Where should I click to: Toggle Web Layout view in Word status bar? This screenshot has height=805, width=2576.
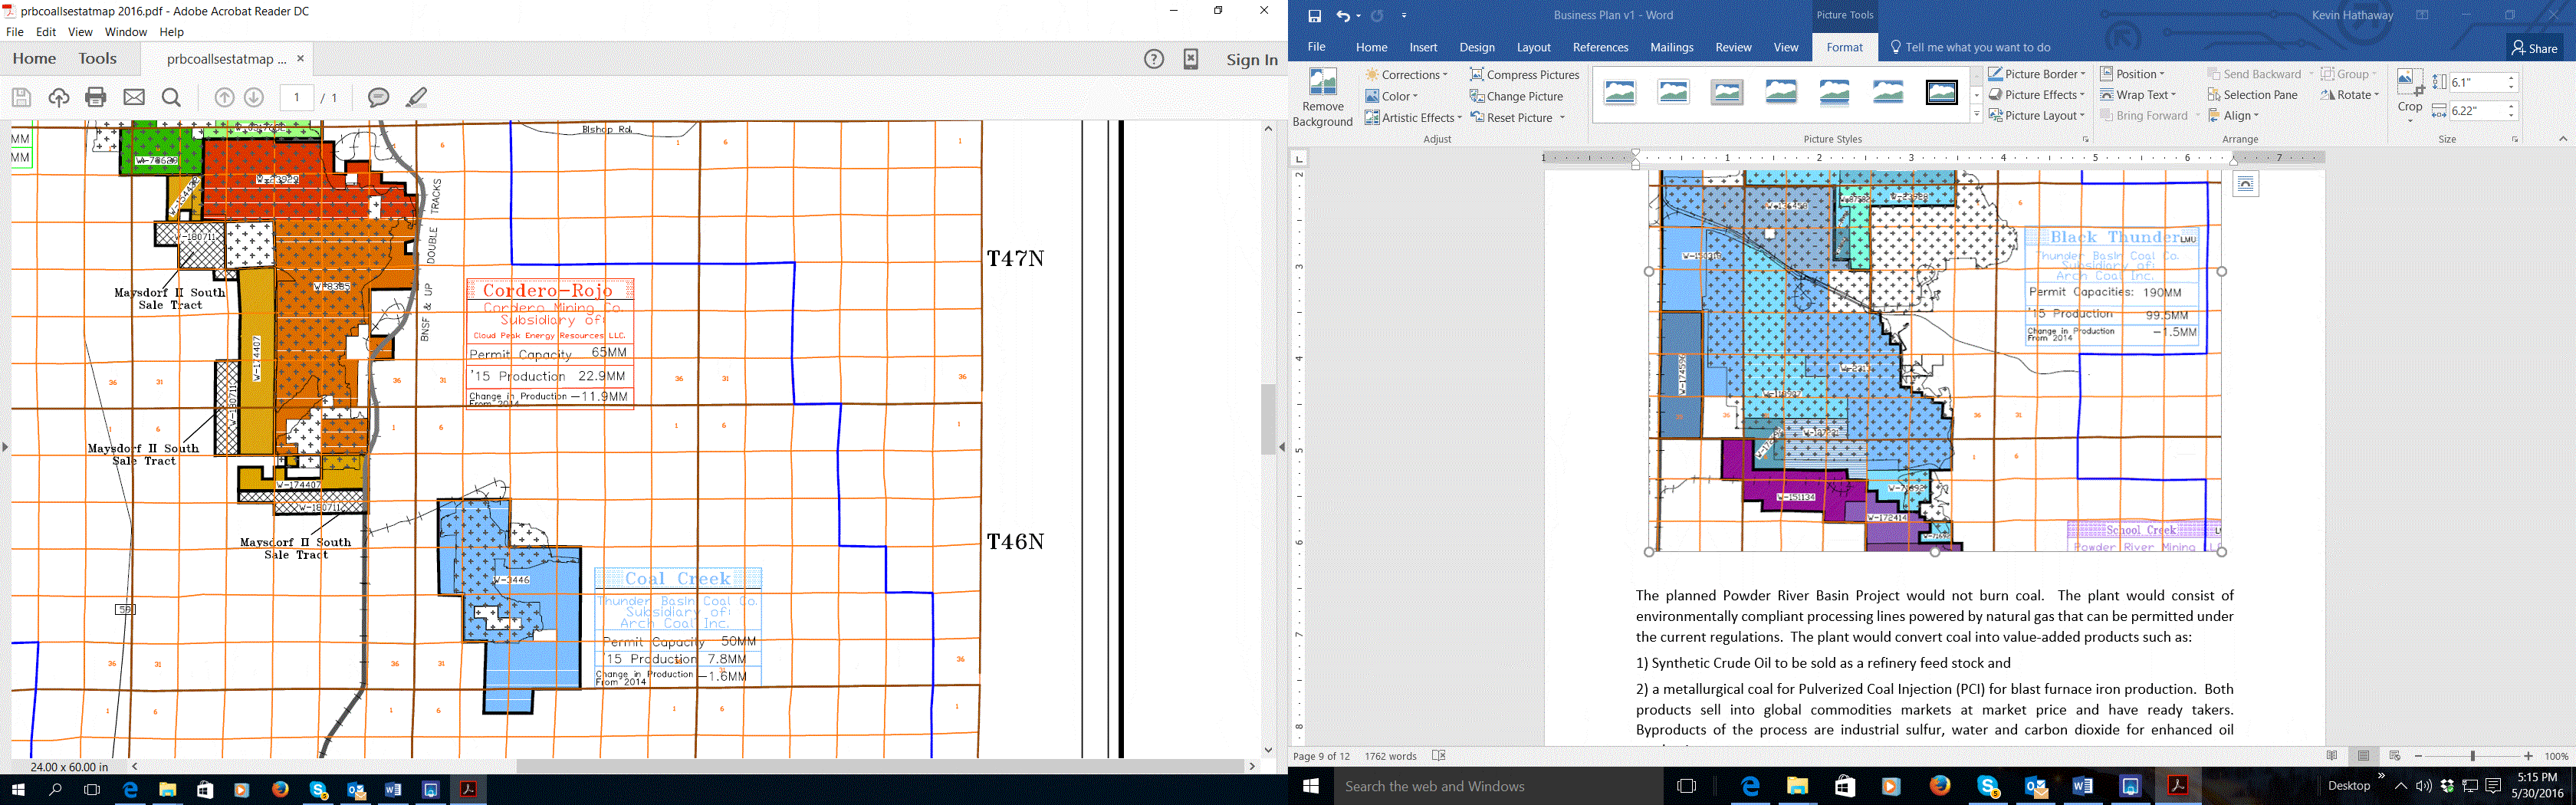click(x=2394, y=756)
